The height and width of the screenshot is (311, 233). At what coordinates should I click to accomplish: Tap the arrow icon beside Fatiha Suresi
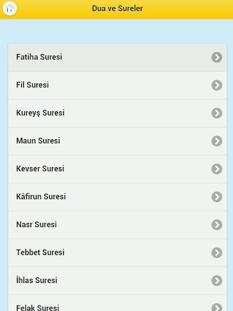pyautogui.click(x=217, y=57)
